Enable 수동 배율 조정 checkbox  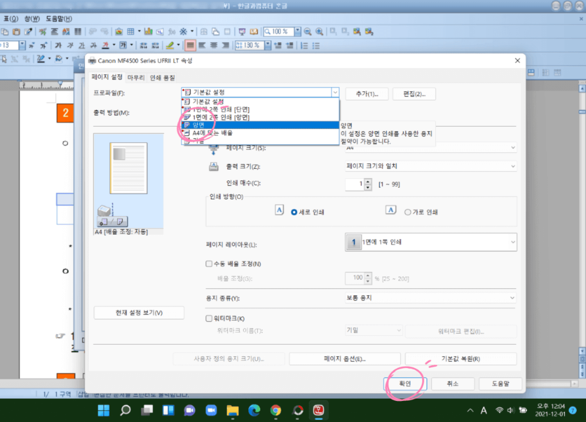click(x=209, y=264)
